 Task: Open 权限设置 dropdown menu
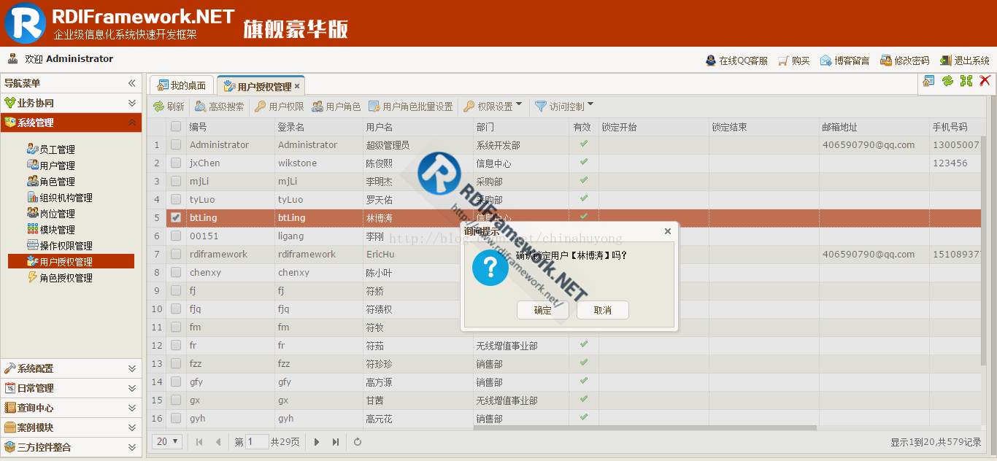[493, 106]
